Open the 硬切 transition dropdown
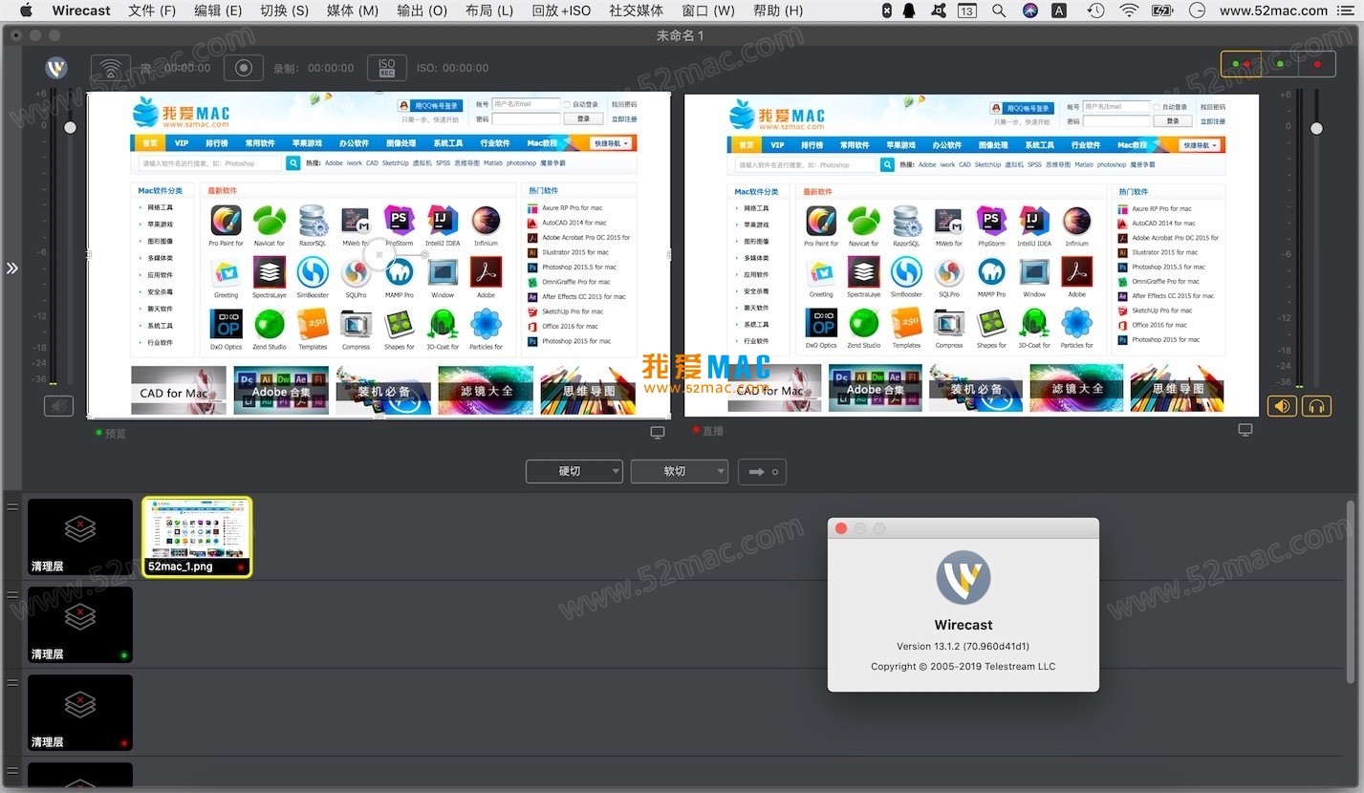Screen dimensions: 1364x793 tap(574, 471)
